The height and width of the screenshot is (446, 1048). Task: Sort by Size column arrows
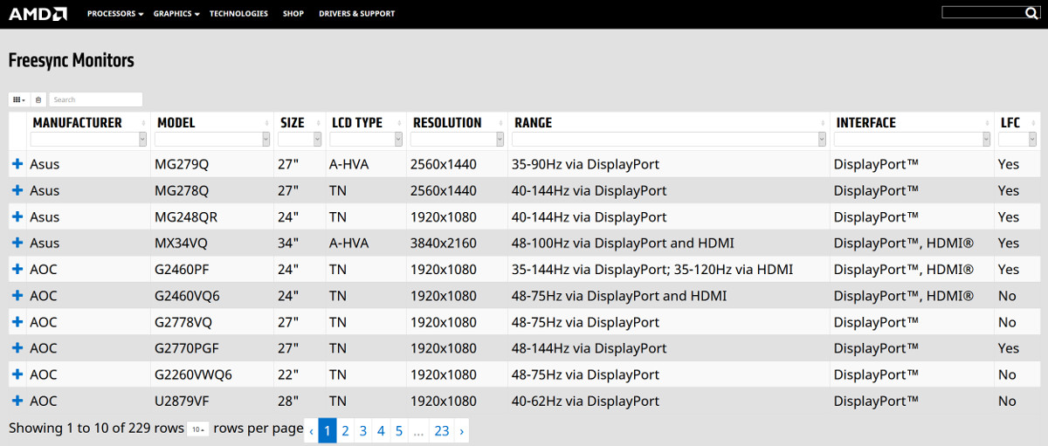coord(319,123)
